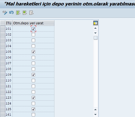Viewport: 135px width, 117px height.
Task: Click the cell with value 161
Action: pyautogui.click(x=9, y=115)
